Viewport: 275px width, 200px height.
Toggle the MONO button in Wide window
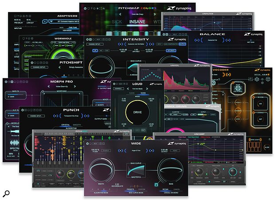pyautogui.click(x=175, y=151)
